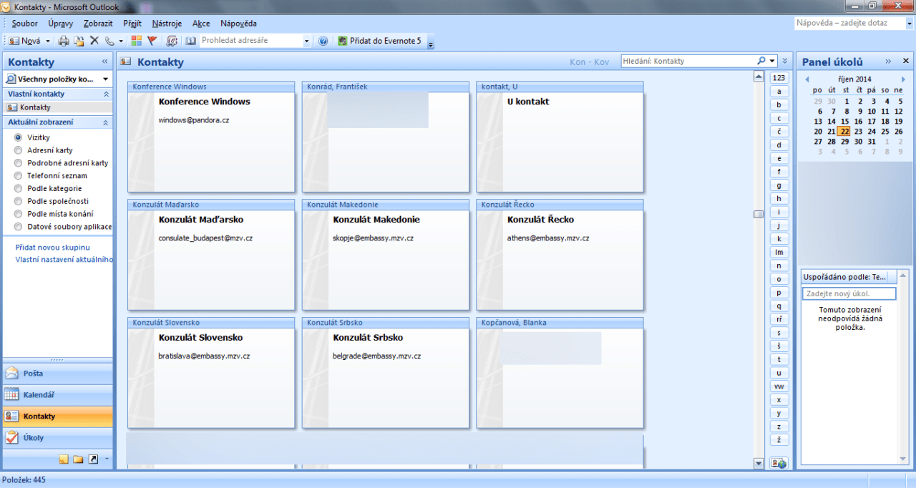The width and height of the screenshot is (916, 488).
Task: Open the Nástroje menu
Action: 167,24
